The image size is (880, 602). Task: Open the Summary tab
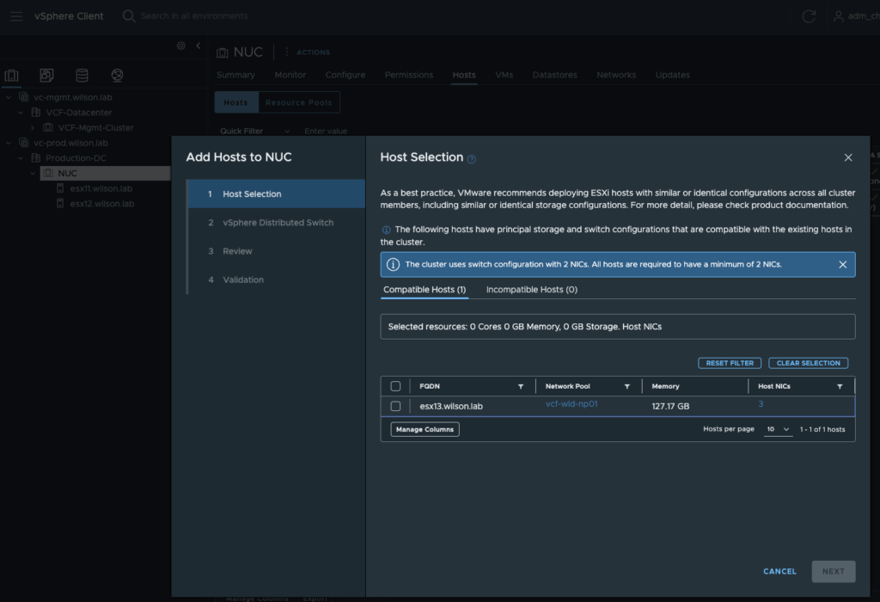(235, 75)
